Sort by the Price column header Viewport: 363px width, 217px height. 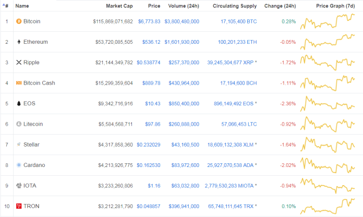[x=154, y=6]
